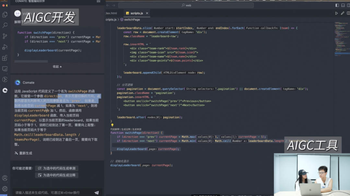Open the Run and Debug view
Screen dimensions: 350x196
click(x=5, y=47)
